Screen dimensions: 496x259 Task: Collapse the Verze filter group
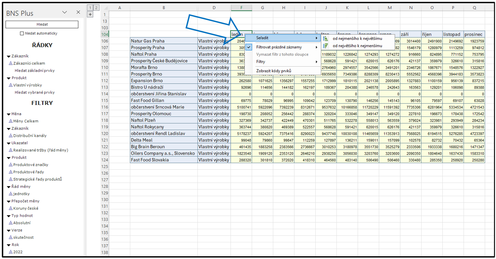(x=9, y=230)
